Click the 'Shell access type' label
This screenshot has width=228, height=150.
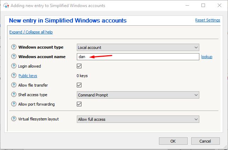pos(33,95)
